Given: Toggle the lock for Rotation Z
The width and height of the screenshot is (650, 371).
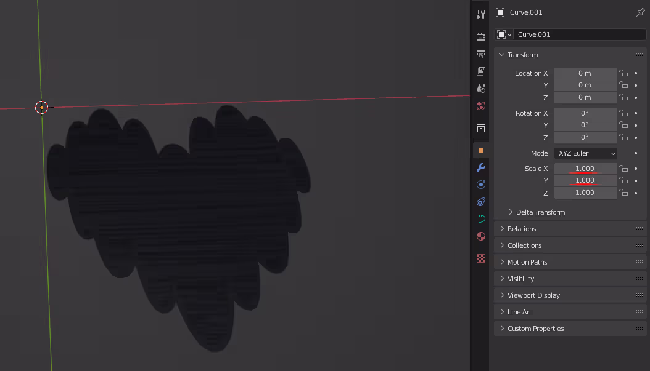Looking at the screenshot, I should [623, 137].
